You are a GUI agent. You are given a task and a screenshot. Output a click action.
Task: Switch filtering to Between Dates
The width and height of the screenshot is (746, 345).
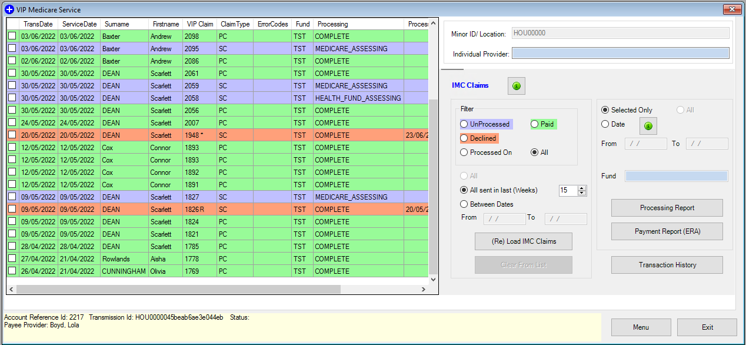464,204
